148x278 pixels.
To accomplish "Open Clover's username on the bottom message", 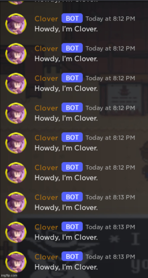I will pyautogui.click(x=46, y=257).
